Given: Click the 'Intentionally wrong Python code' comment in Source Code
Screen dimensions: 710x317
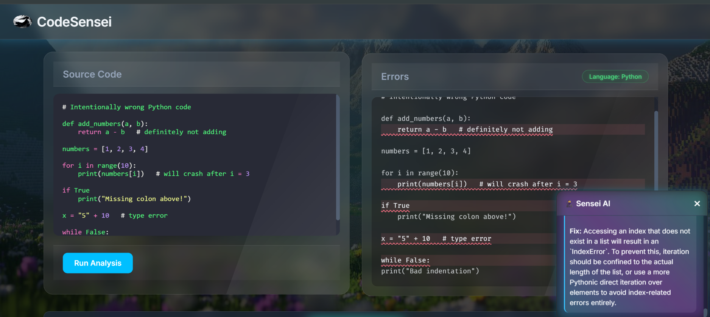Looking at the screenshot, I should coord(127,107).
